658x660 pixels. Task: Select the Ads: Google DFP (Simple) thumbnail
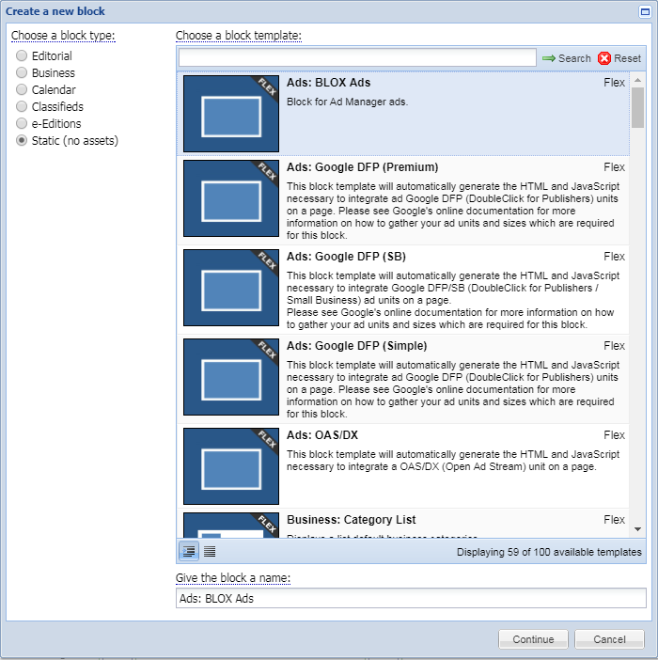pyautogui.click(x=230, y=377)
